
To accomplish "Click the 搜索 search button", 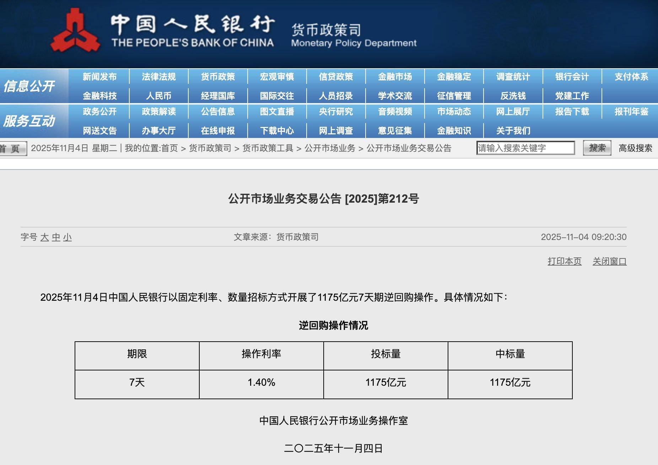I will click(x=597, y=148).
